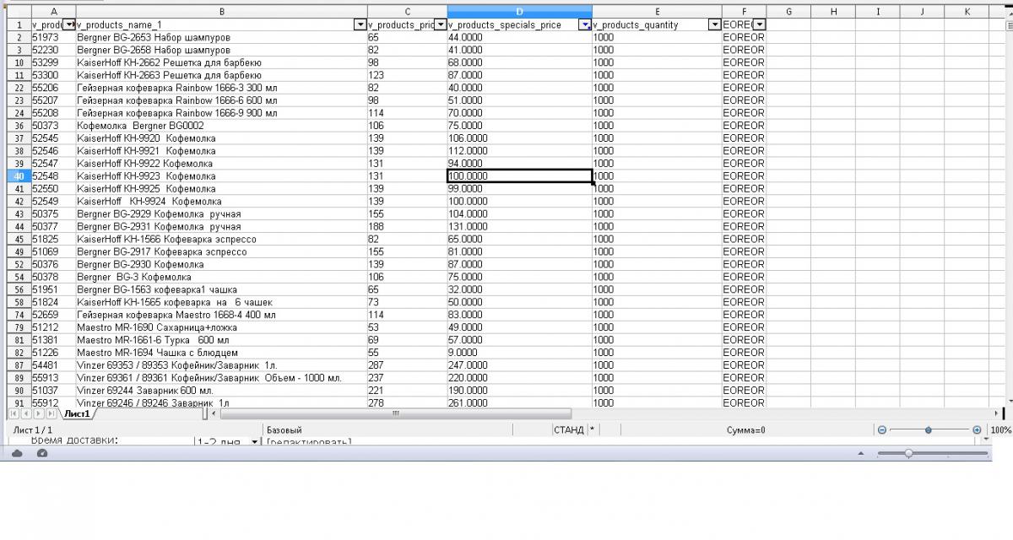Click the Select All corner box
This screenshot has width=1013, height=540.
point(19,12)
